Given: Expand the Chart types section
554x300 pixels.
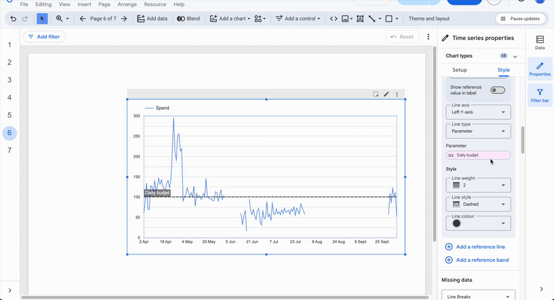Looking at the screenshot, I should [x=515, y=56].
